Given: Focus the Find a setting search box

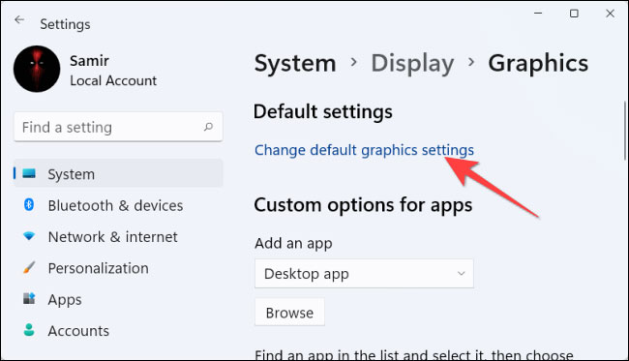Looking at the screenshot, I should point(118,127).
